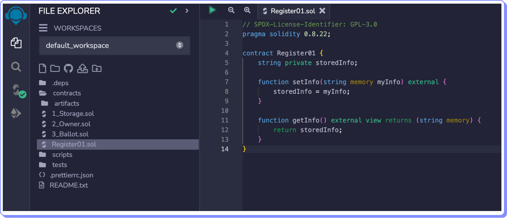Image resolution: width=507 pixels, height=218 pixels.
Task: Zoom out the editor font
Action: (x=231, y=10)
